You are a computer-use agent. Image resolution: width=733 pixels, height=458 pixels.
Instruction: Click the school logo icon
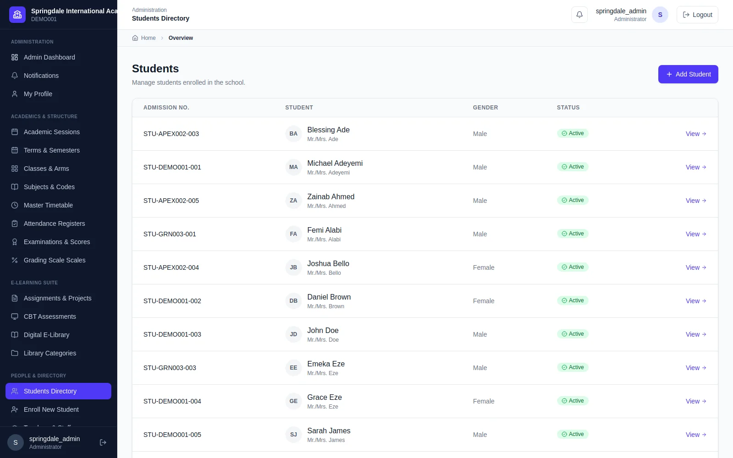pos(17,15)
